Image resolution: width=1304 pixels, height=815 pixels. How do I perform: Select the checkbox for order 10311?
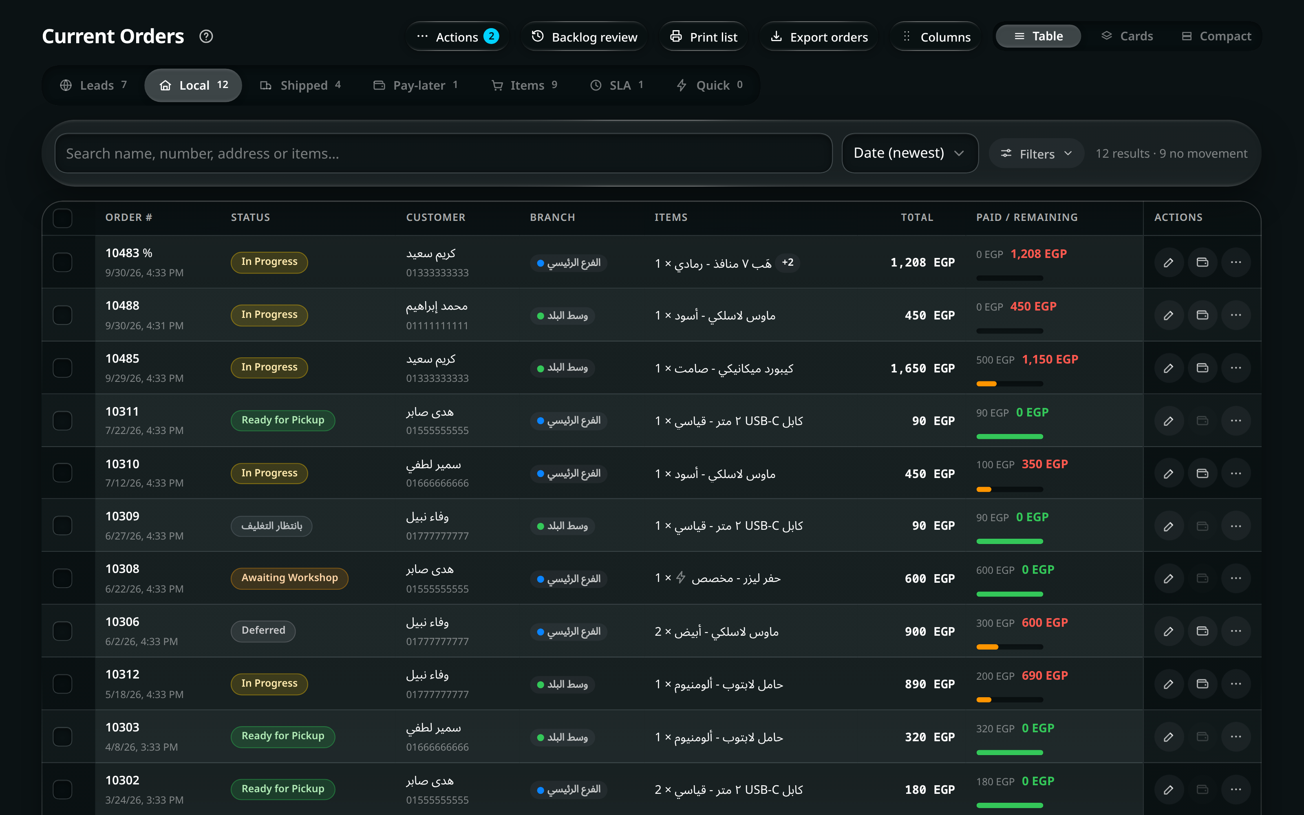[62, 421]
